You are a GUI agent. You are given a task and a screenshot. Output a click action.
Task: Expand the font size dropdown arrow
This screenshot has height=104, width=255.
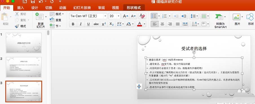[118, 16]
